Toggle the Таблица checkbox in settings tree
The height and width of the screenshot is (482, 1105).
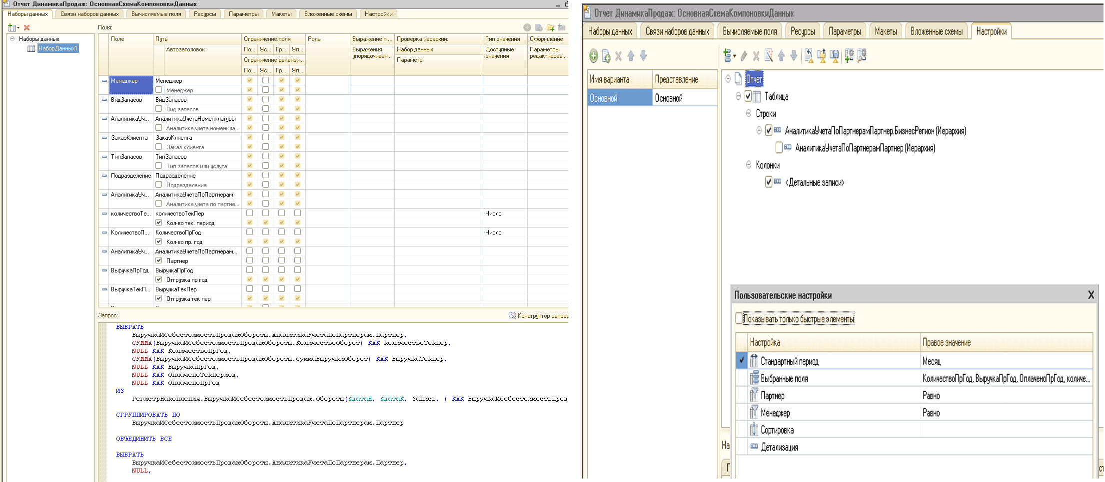coord(748,96)
